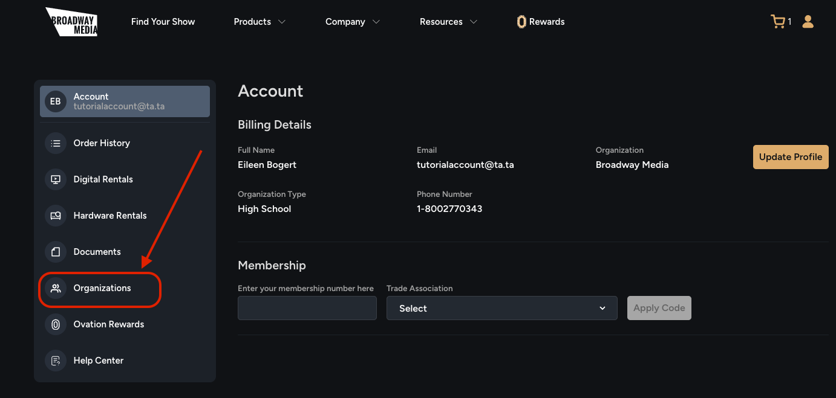Open the Trade Association Select dropdown
Image resolution: width=836 pixels, height=398 pixels.
501,308
